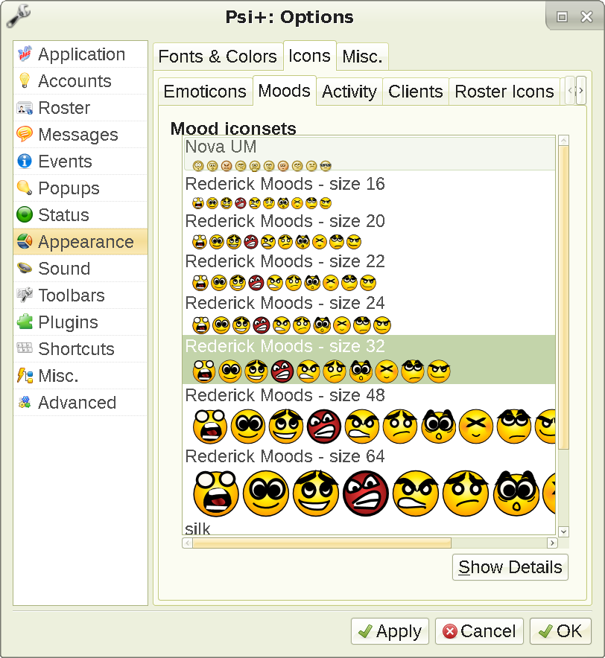
Task: Apply the current settings
Action: coord(390,630)
